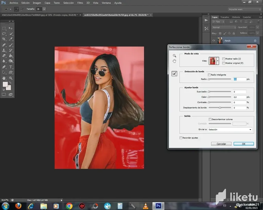Select the Path Selection tool

pyautogui.click(x=4, y=73)
